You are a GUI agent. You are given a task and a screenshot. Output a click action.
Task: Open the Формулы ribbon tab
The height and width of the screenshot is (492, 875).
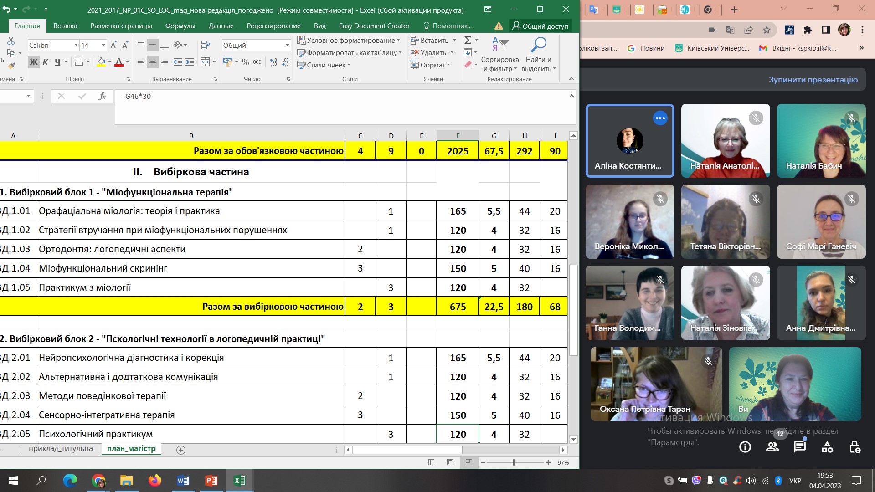(x=180, y=26)
